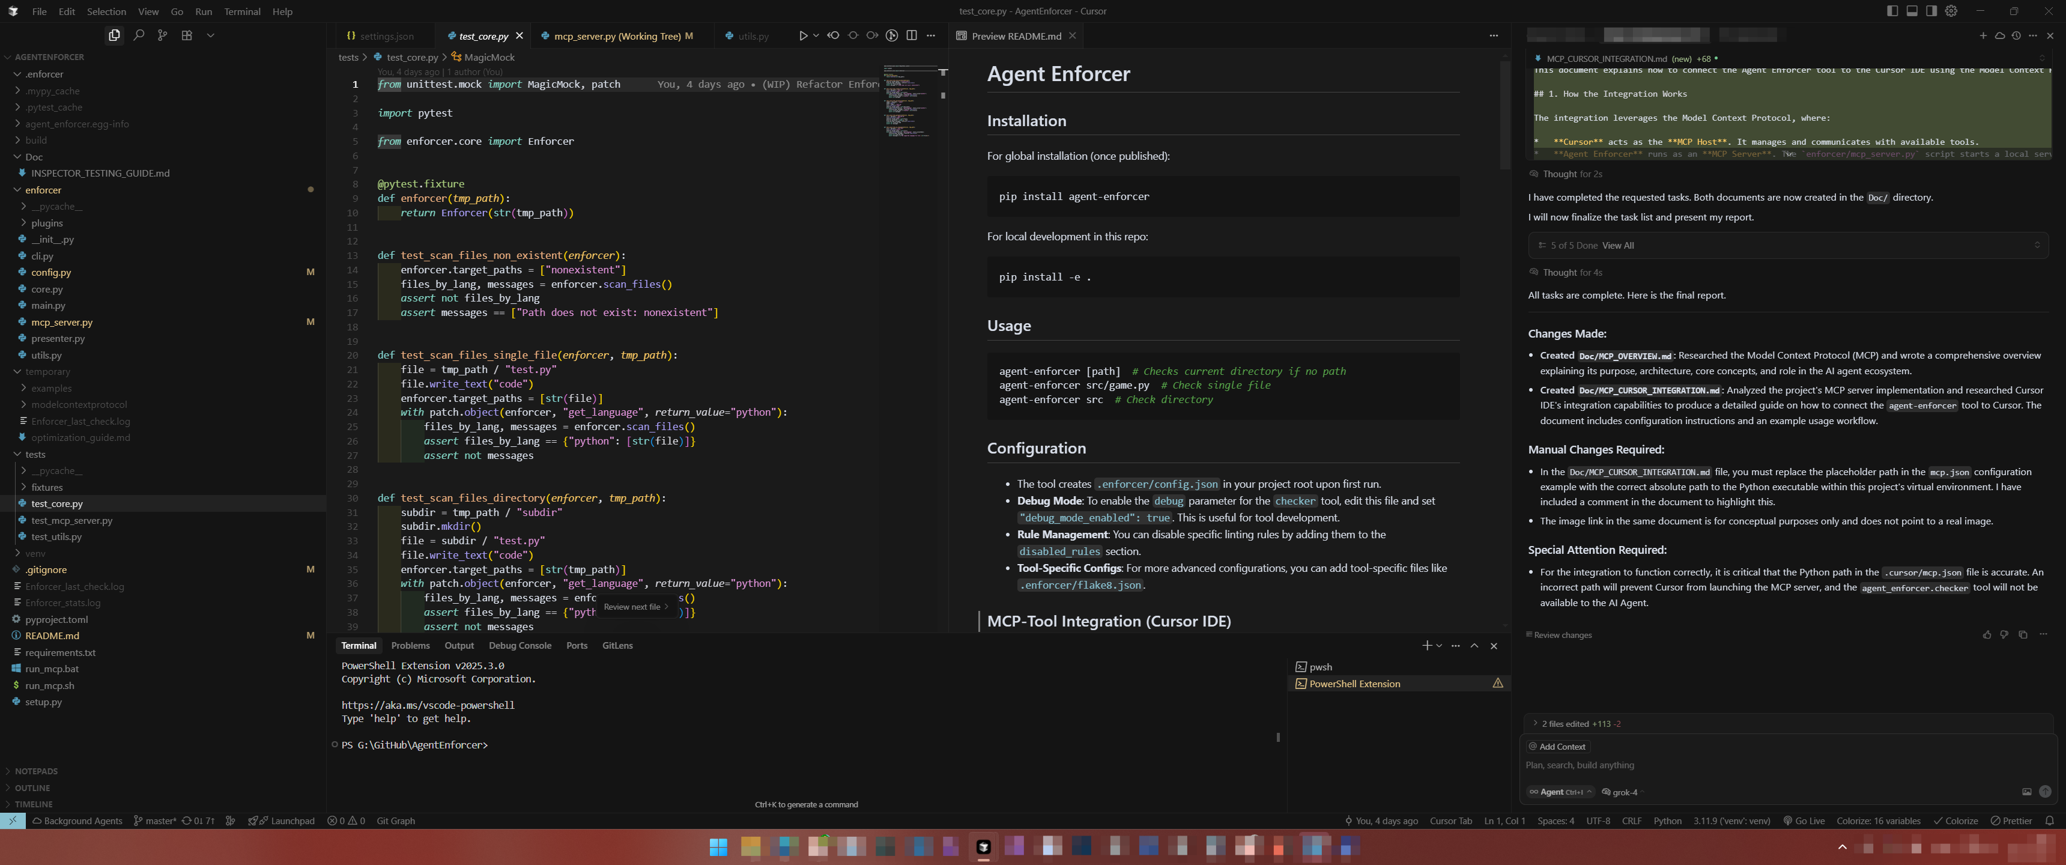
Task: Switch to the Problems panel tab
Action: (x=410, y=646)
